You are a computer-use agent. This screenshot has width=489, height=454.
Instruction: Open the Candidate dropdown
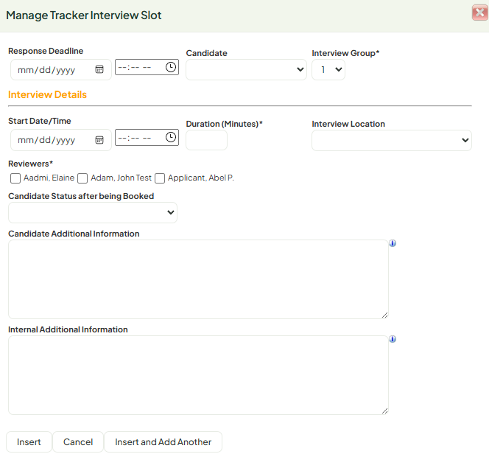[x=247, y=69]
